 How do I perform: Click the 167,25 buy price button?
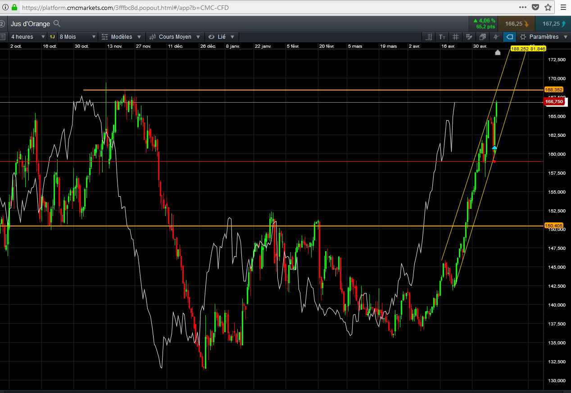point(553,23)
